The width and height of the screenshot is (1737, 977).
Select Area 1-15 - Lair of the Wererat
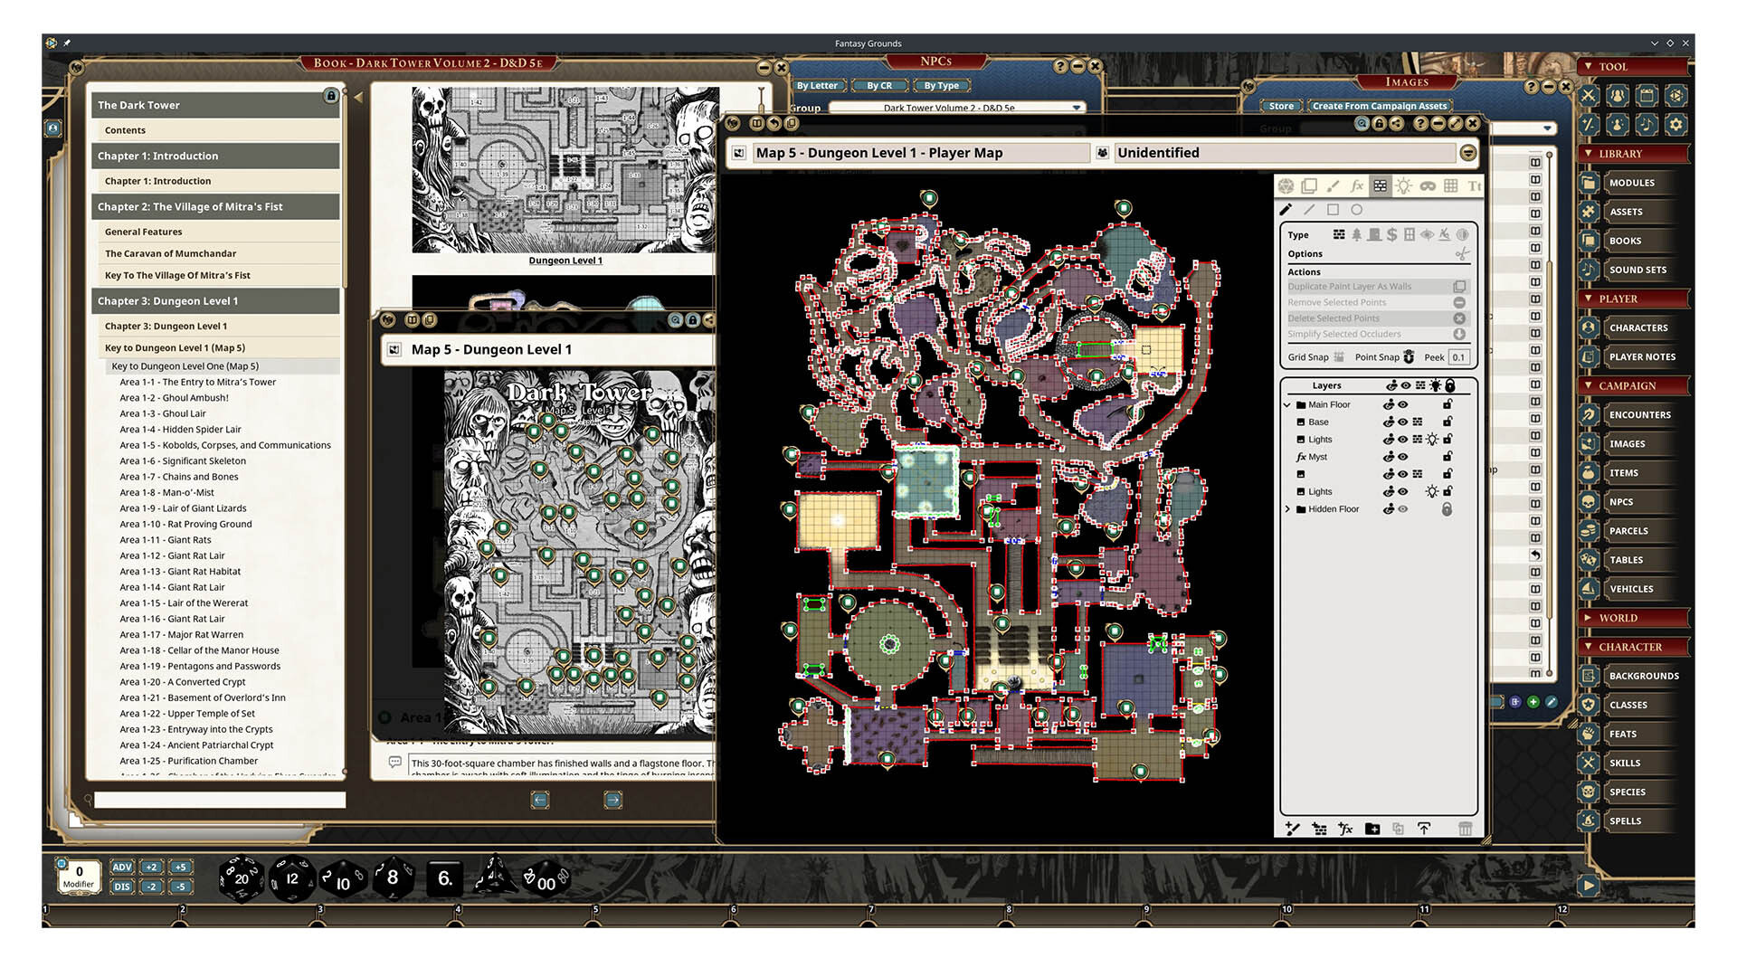184,603
